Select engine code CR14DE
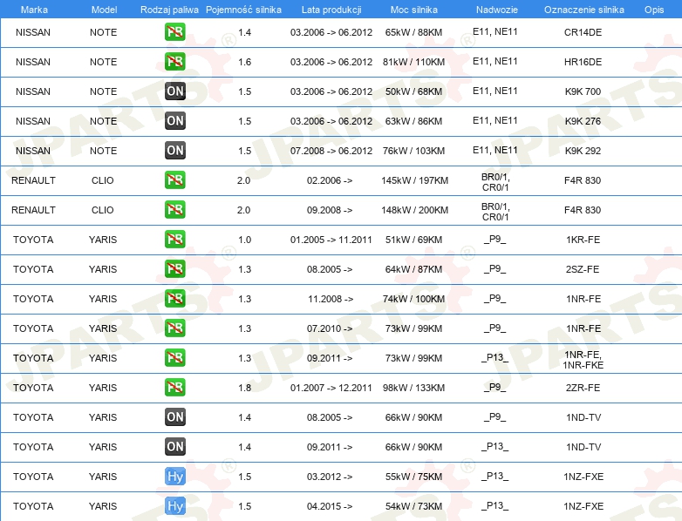The width and height of the screenshot is (682, 521). [583, 32]
